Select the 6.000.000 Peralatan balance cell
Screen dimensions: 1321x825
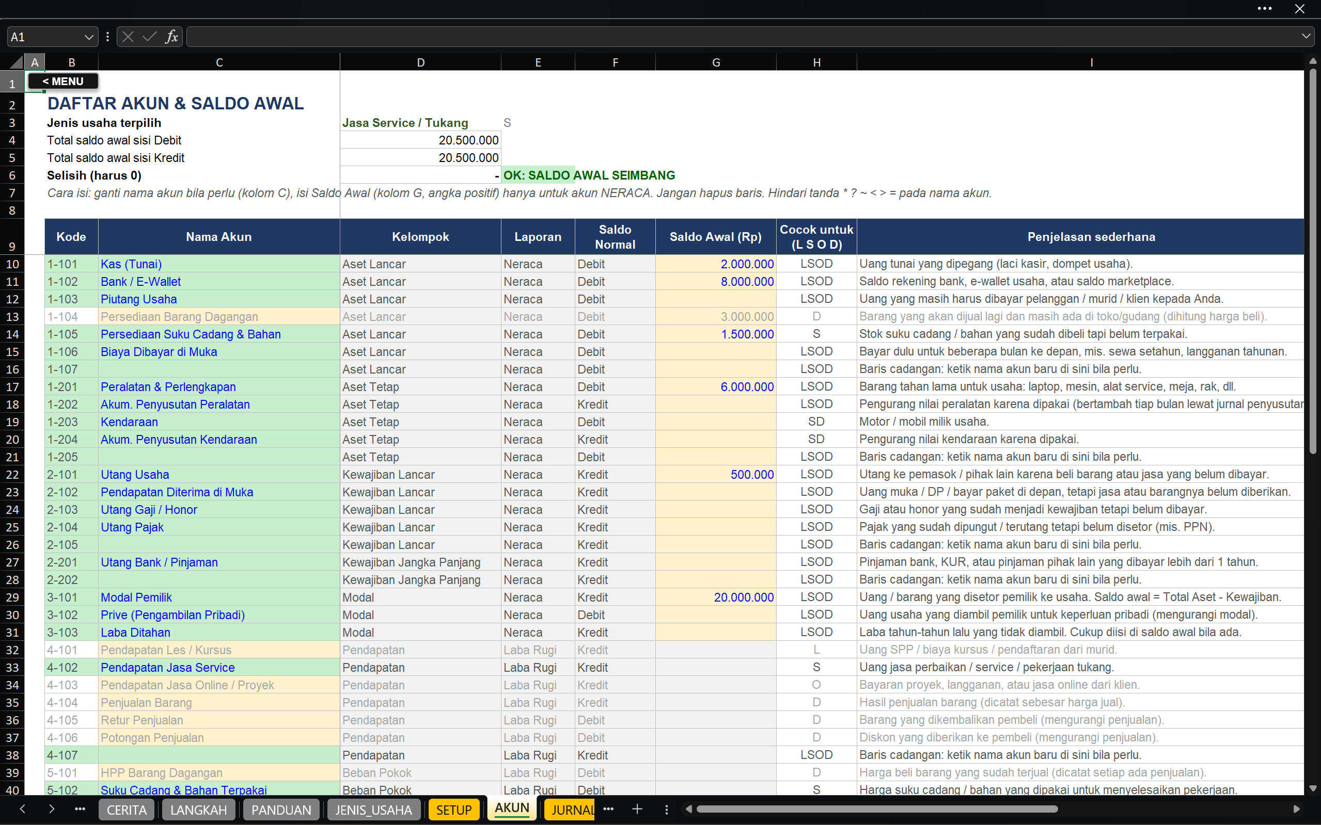coord(715,387)
